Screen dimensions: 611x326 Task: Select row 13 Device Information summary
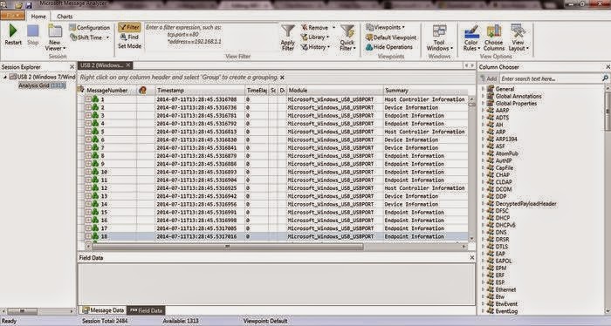tap(411, 196)
